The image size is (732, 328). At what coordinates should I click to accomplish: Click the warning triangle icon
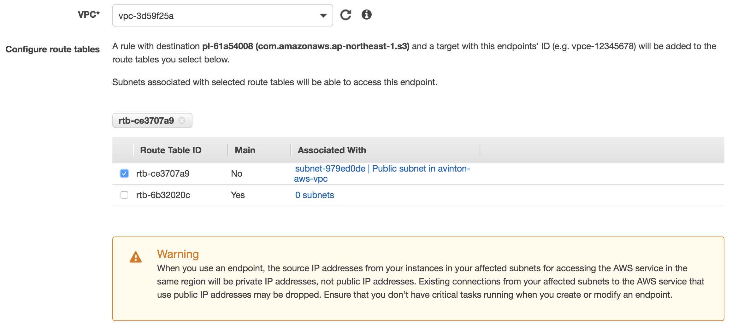136,257
